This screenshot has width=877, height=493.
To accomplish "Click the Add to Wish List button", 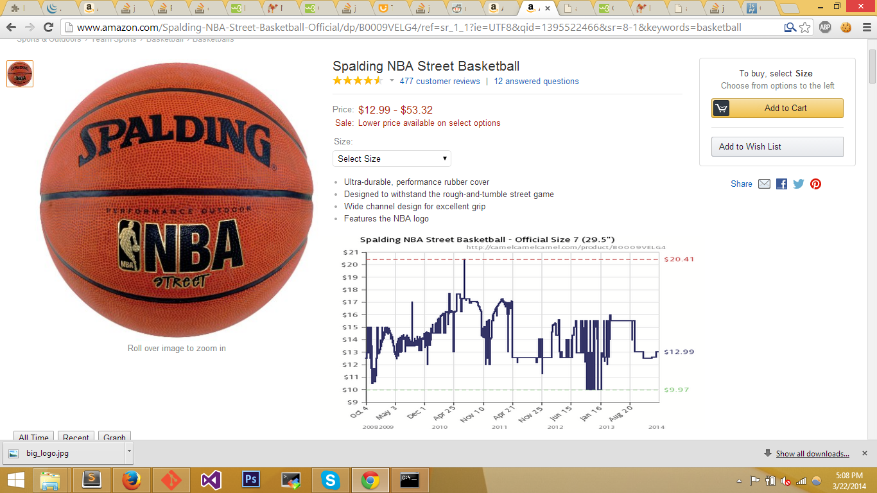I will coord(777,146).
